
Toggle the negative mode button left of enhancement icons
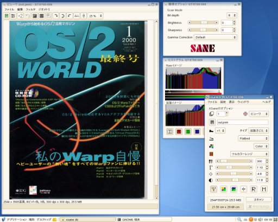click(213, 189)
